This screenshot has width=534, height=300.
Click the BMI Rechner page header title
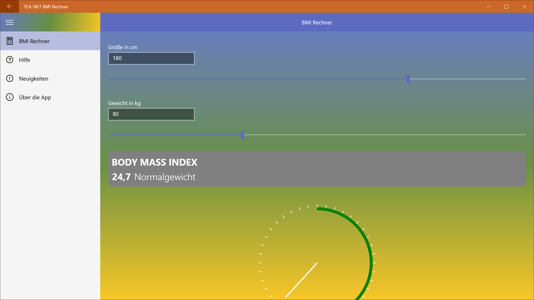[x=317, y=23]
